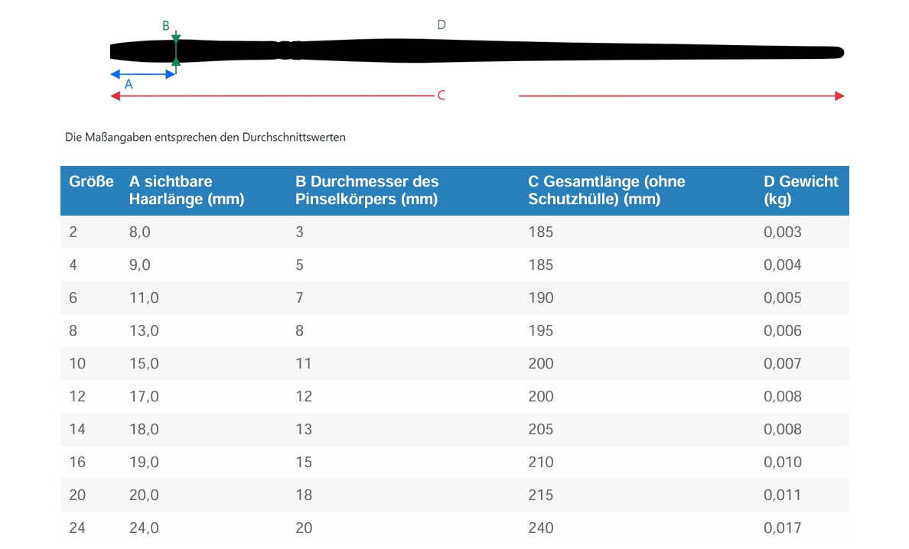This screenshot has height=549, width=909.
Task: Click the red arrowhead at right end
Action: (839, 96)
